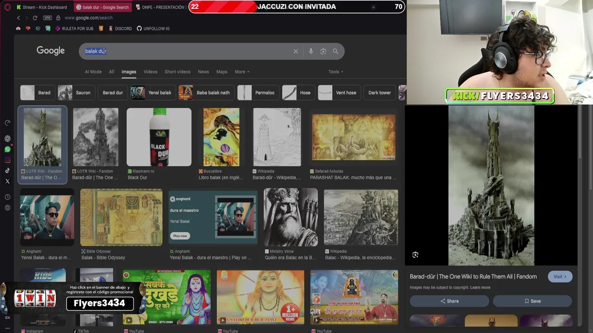Screen dimensions: 593x333
Task: Select the Sauron suggestion chip
Action: (x=76, y=92)
